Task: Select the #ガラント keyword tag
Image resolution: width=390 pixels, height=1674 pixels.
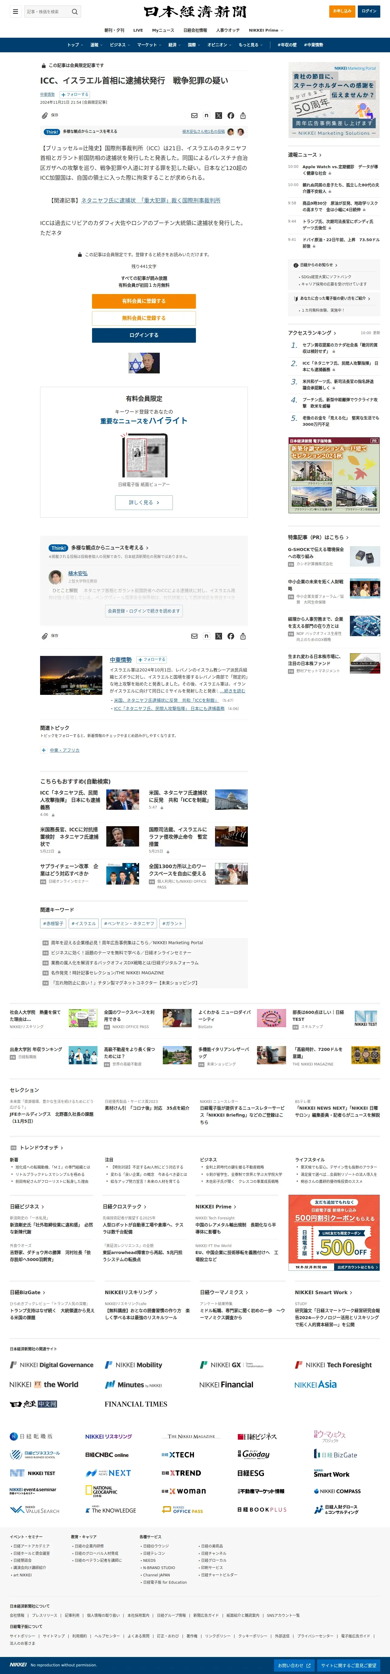Action: point(172,923)
